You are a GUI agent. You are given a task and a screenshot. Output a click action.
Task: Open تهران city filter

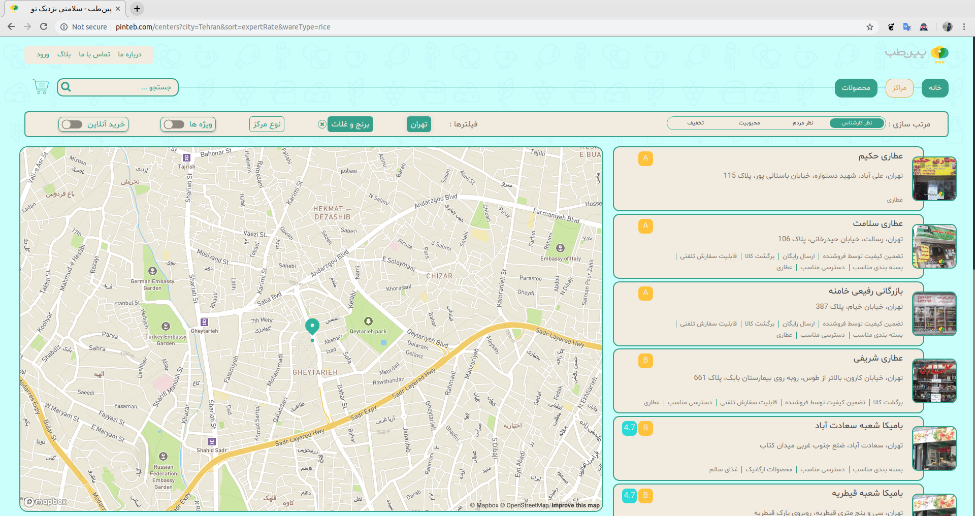tap(419, 124)
